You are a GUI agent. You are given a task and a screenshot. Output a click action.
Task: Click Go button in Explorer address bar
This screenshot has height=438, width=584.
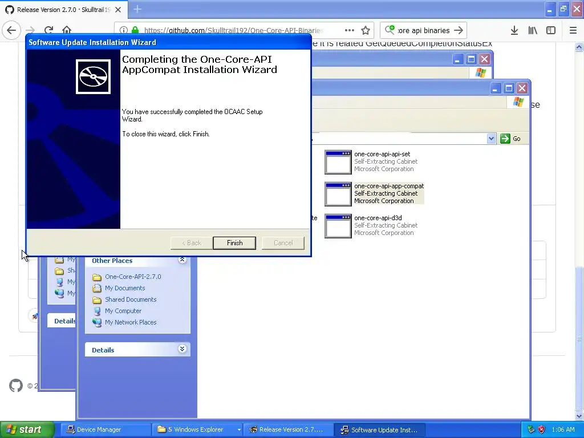(x=511, y=139)
